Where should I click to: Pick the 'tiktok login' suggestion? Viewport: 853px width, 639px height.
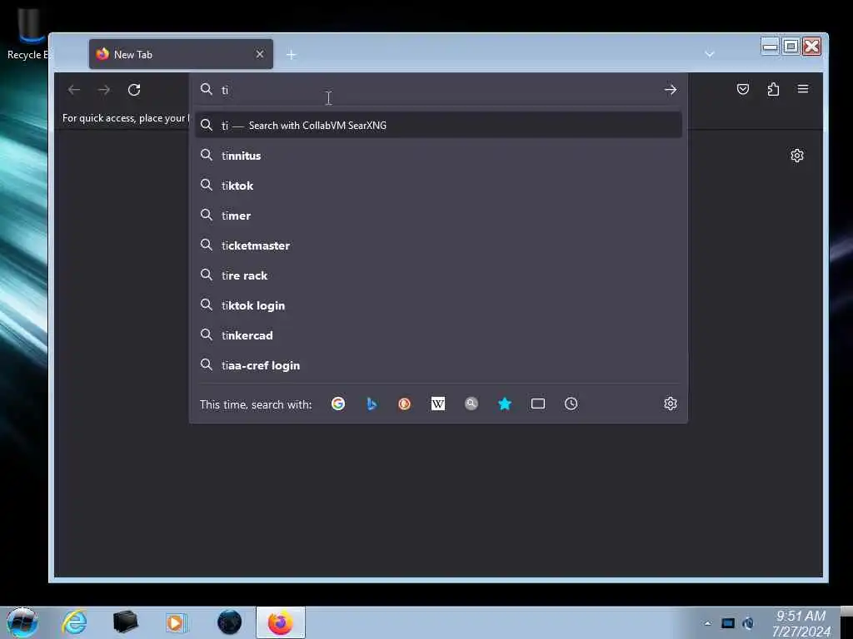tap(438, 305)
